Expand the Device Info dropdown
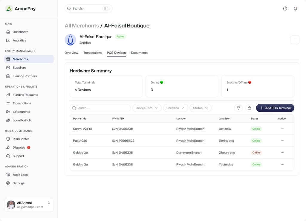306x221 pixels. 146,108
